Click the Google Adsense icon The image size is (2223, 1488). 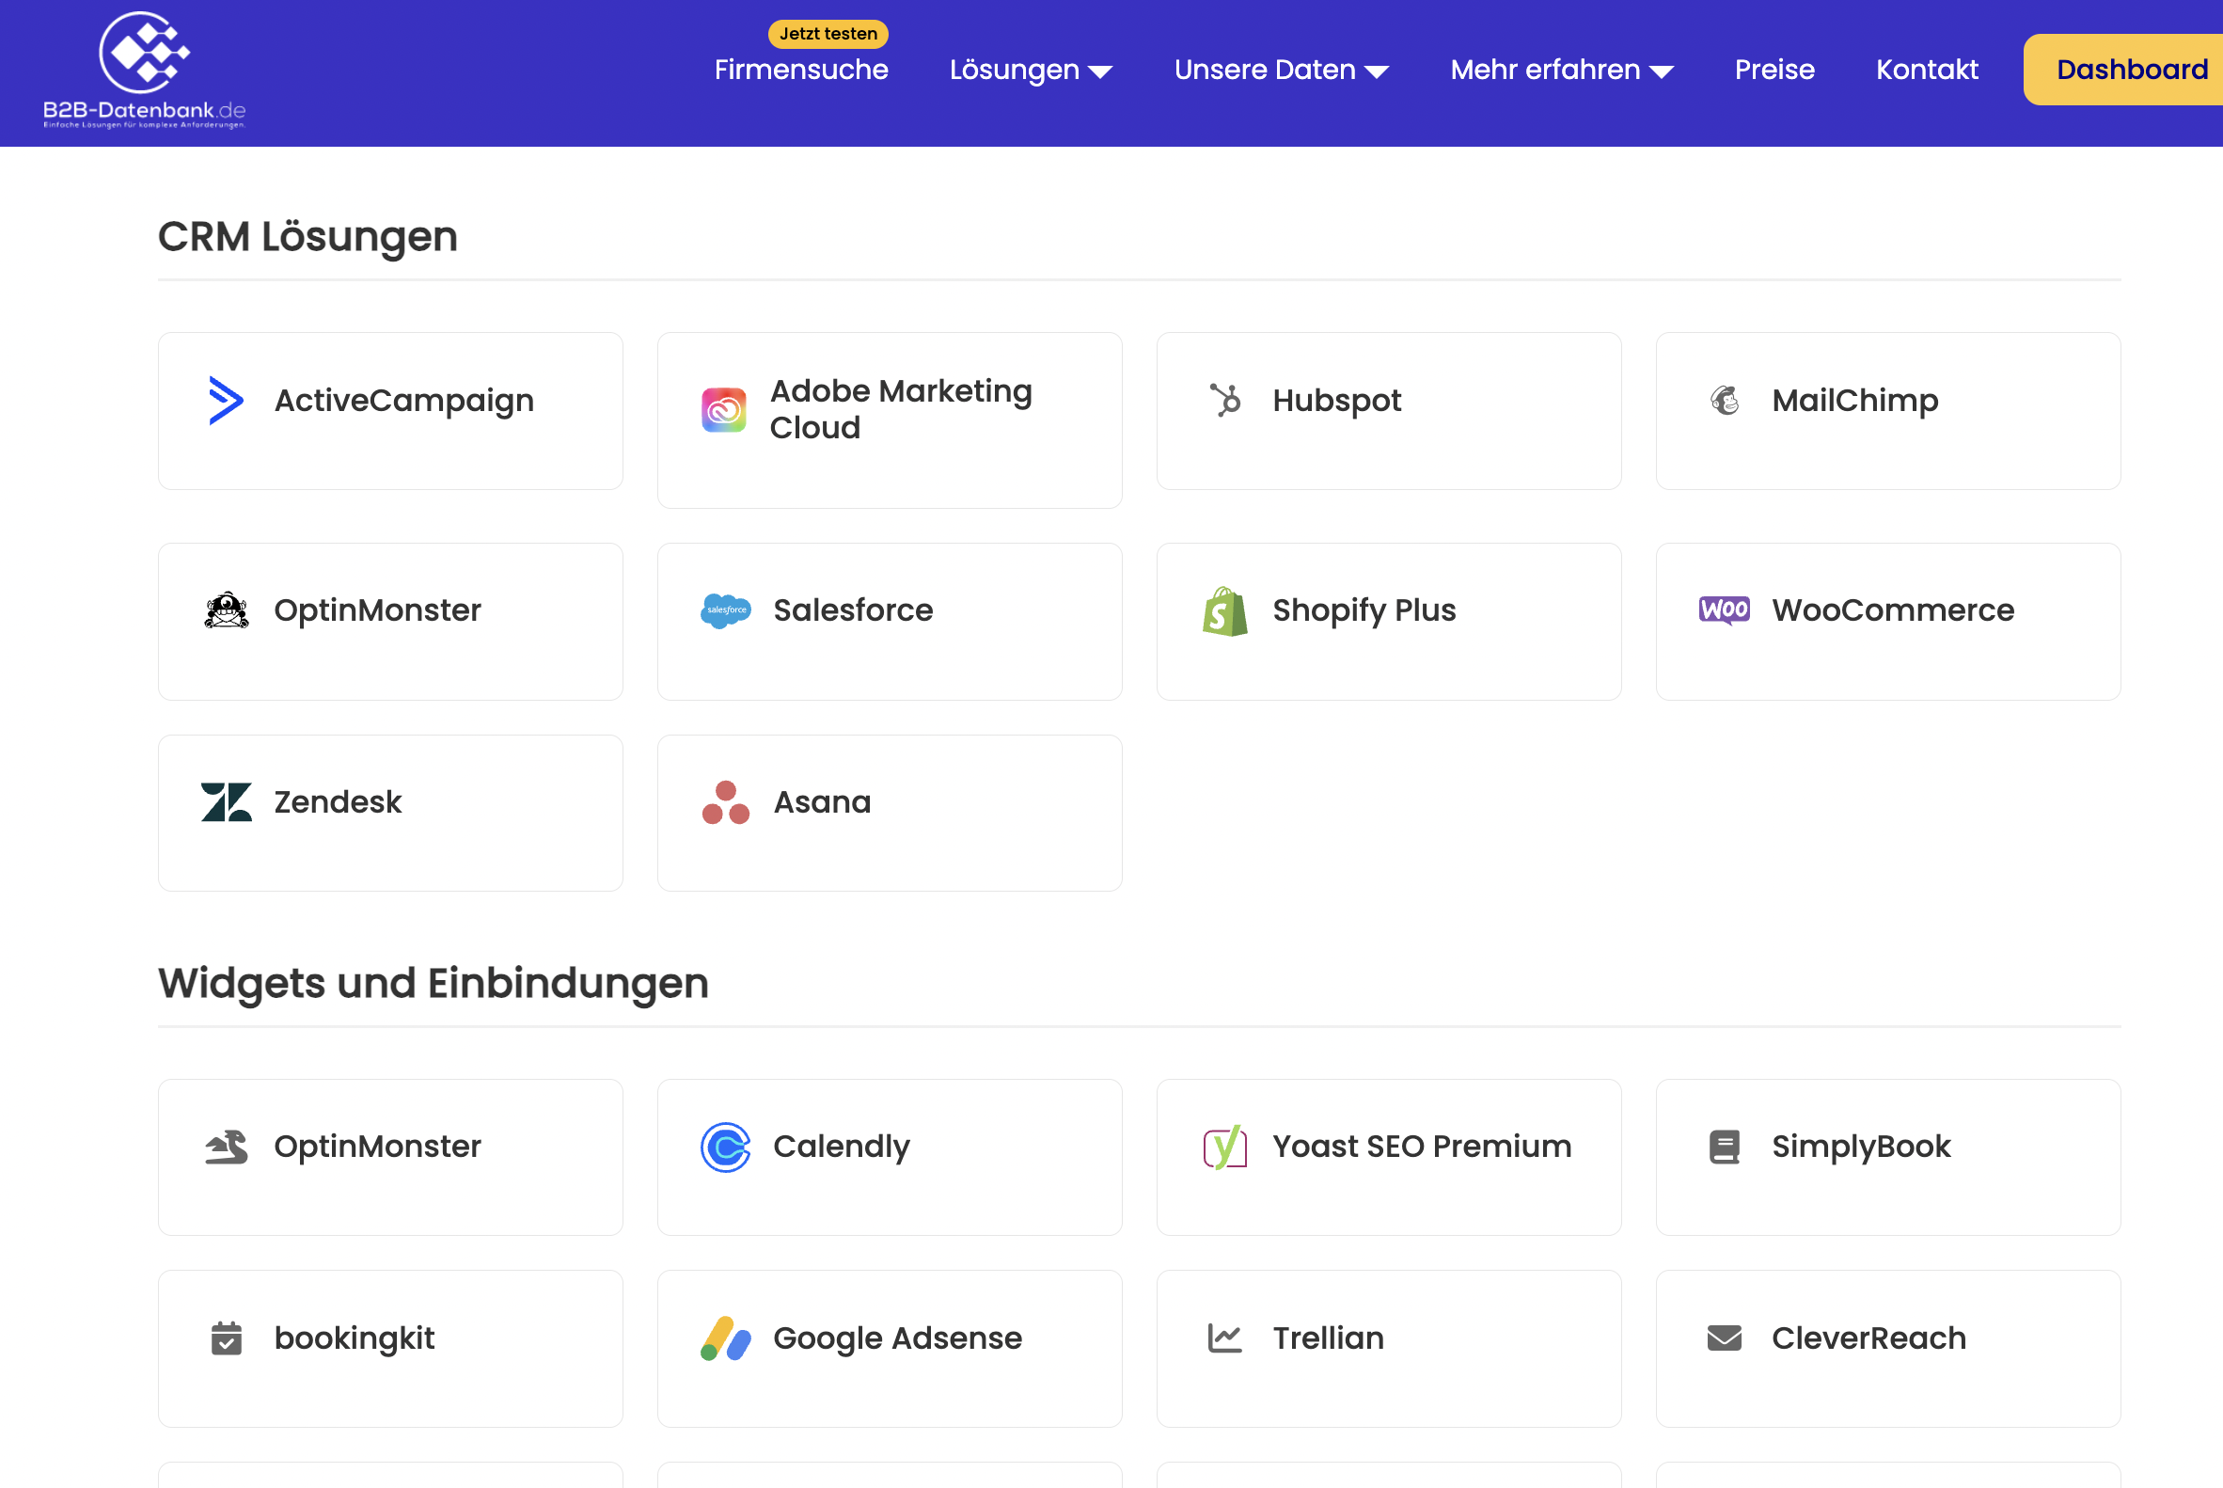pos(726,1338)
